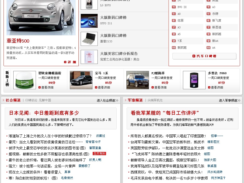Open the 军事频道 section title
The image size is (244, 183).
pyautogui.click(x=135, y=100)
